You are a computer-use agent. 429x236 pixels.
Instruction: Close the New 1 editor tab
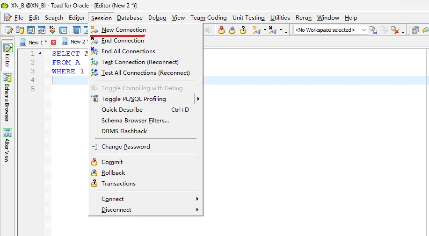53,42
